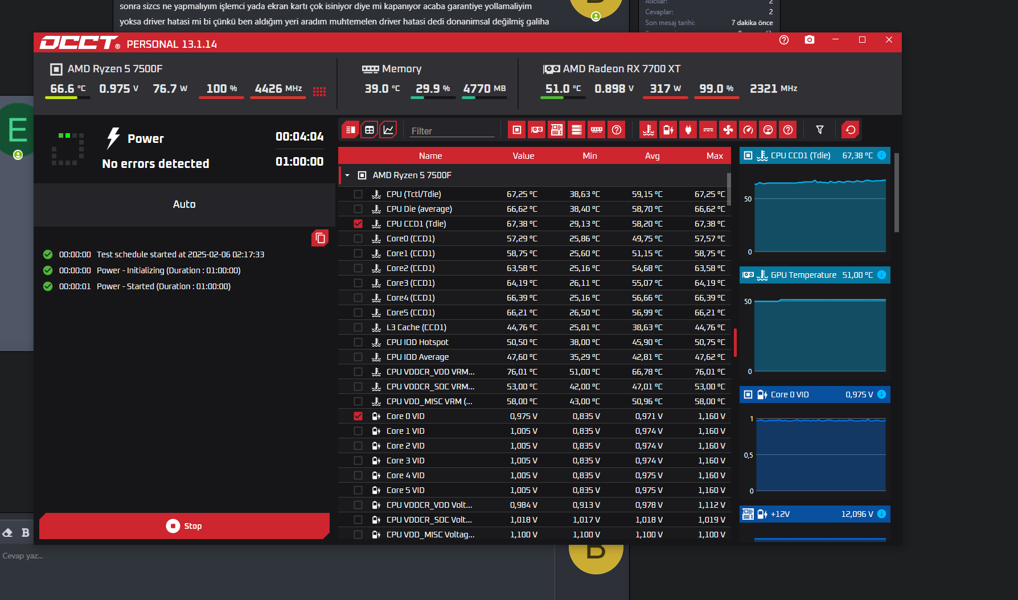The width and height of the screenshot is (1018, 600).
Task: Switch to the table-only view layout
Action: 370,130
